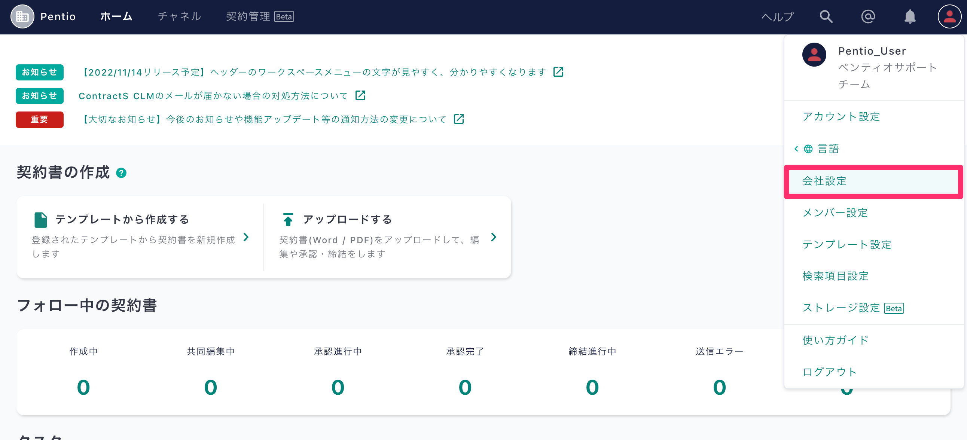Expand the 言語 submenu chevron
Image resolution: width=967 pixels, height=440 pixels.
(x=796, y=149)
